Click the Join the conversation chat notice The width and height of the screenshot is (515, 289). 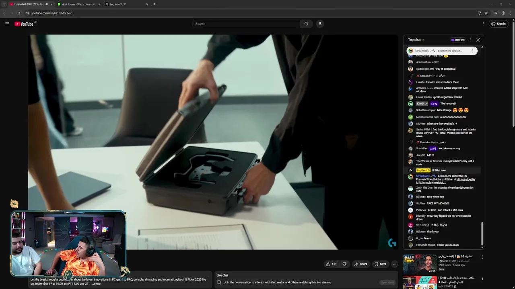pyautogui.click(x=277, y=282)
